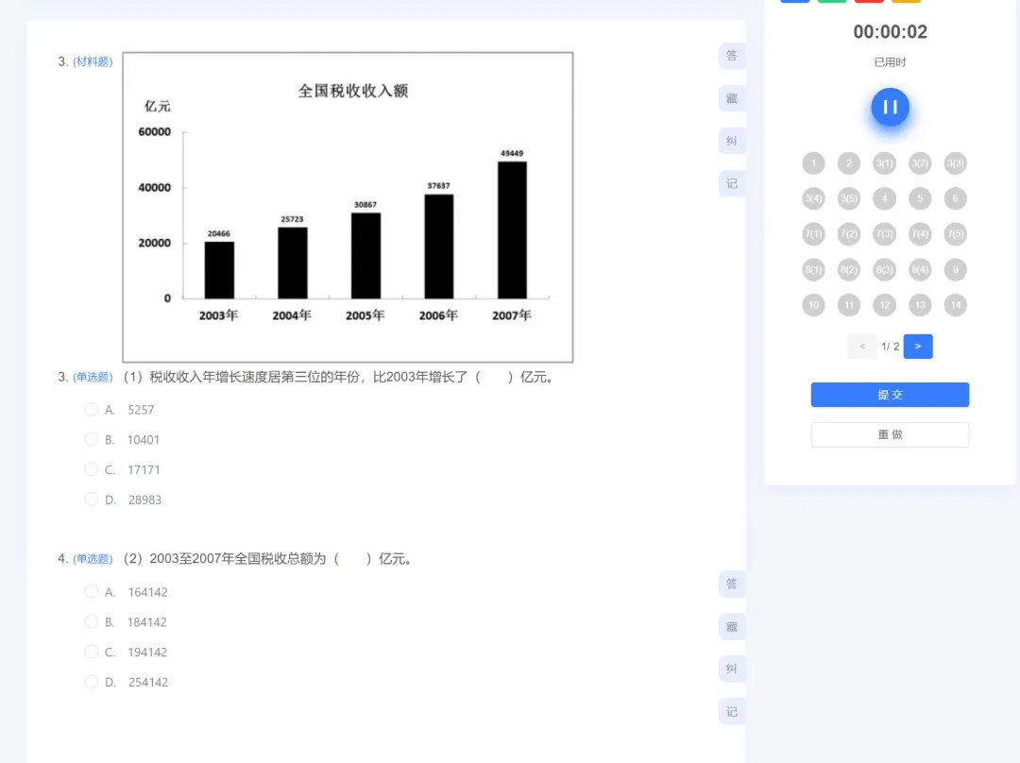Go to previous navigator page arrow

[862, 346]
